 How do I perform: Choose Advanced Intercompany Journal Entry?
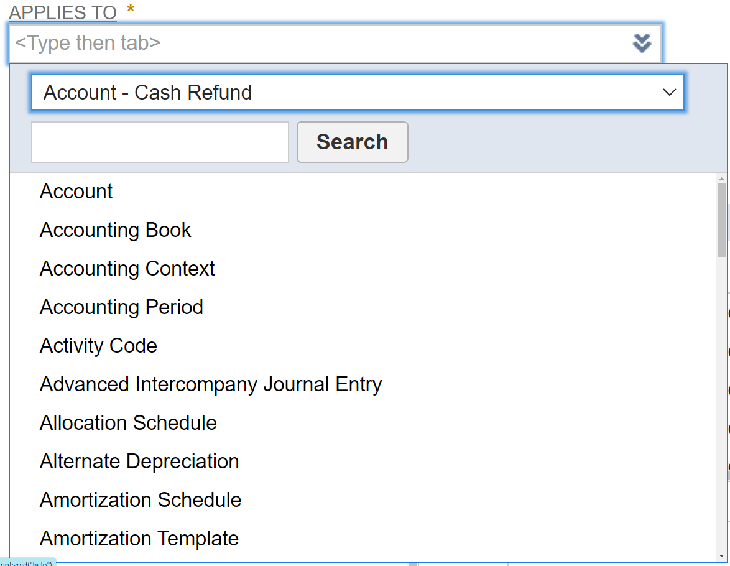coord(210,384)
